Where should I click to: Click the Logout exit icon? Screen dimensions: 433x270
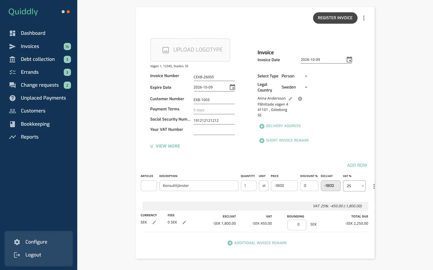click(17, 255)
